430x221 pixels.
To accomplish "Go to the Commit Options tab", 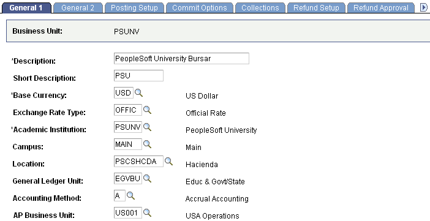I will [199, 8].
